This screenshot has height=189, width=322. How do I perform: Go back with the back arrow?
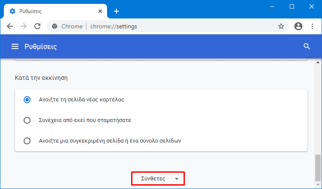tap(10, 26)
